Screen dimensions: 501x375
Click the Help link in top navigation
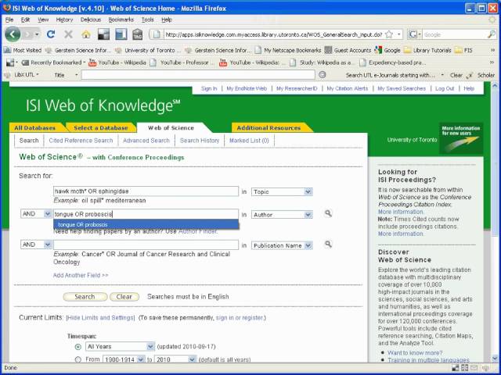[x=469, y=88]
